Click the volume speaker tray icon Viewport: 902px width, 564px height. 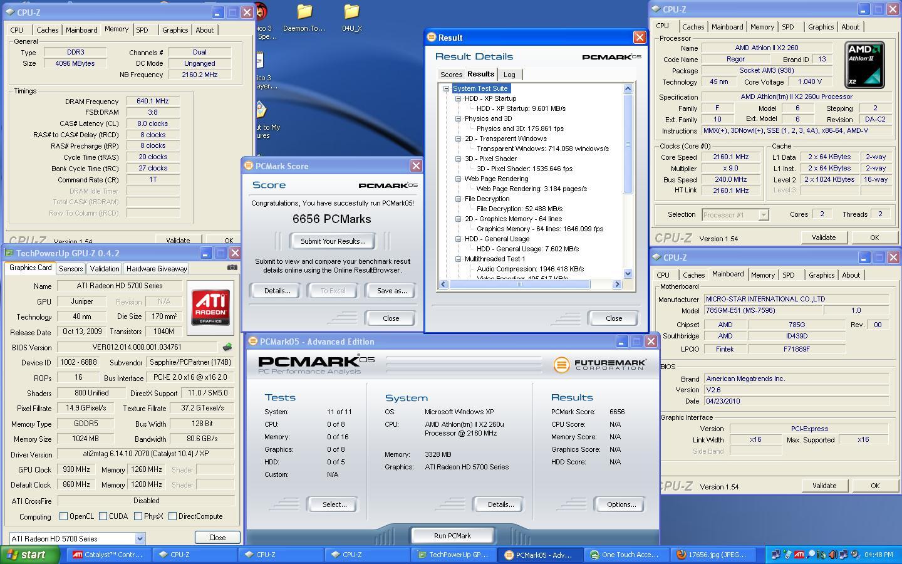(x=832, y=555)
